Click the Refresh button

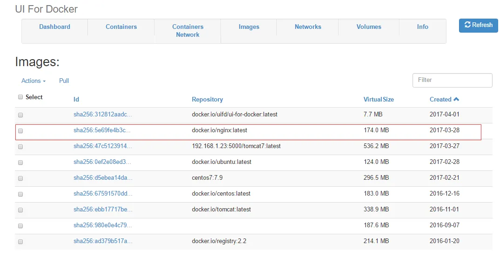coord(478,25)
